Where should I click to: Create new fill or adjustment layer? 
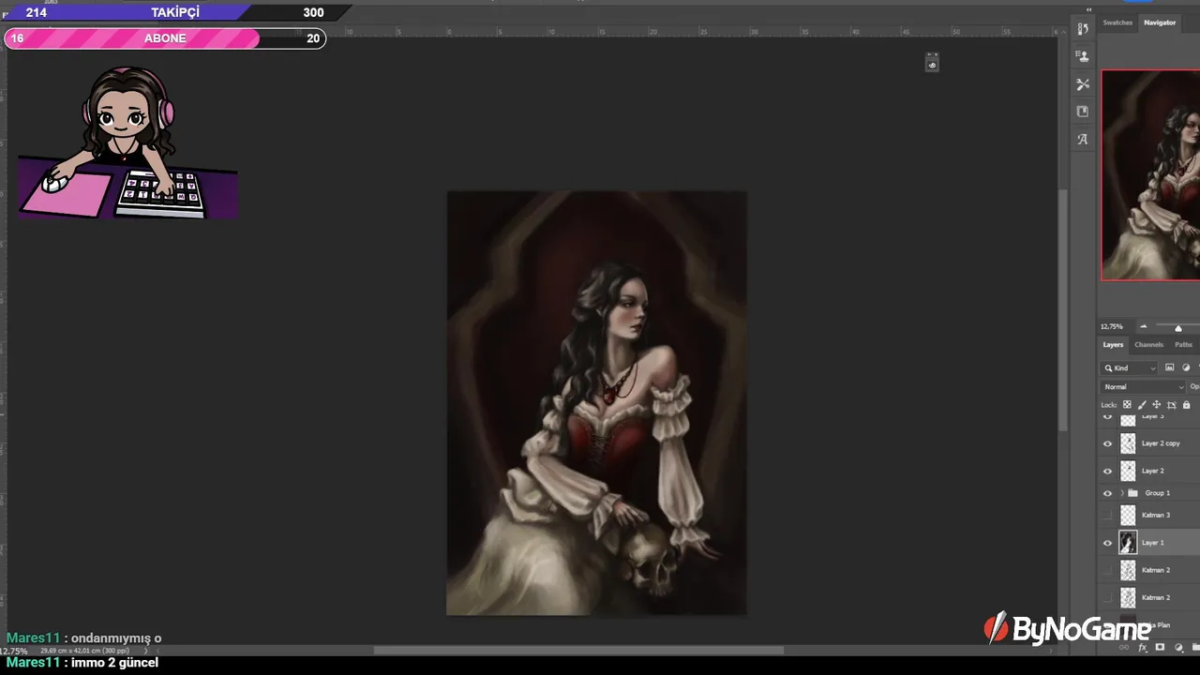pyautogui.click(x=1178, y=647)
